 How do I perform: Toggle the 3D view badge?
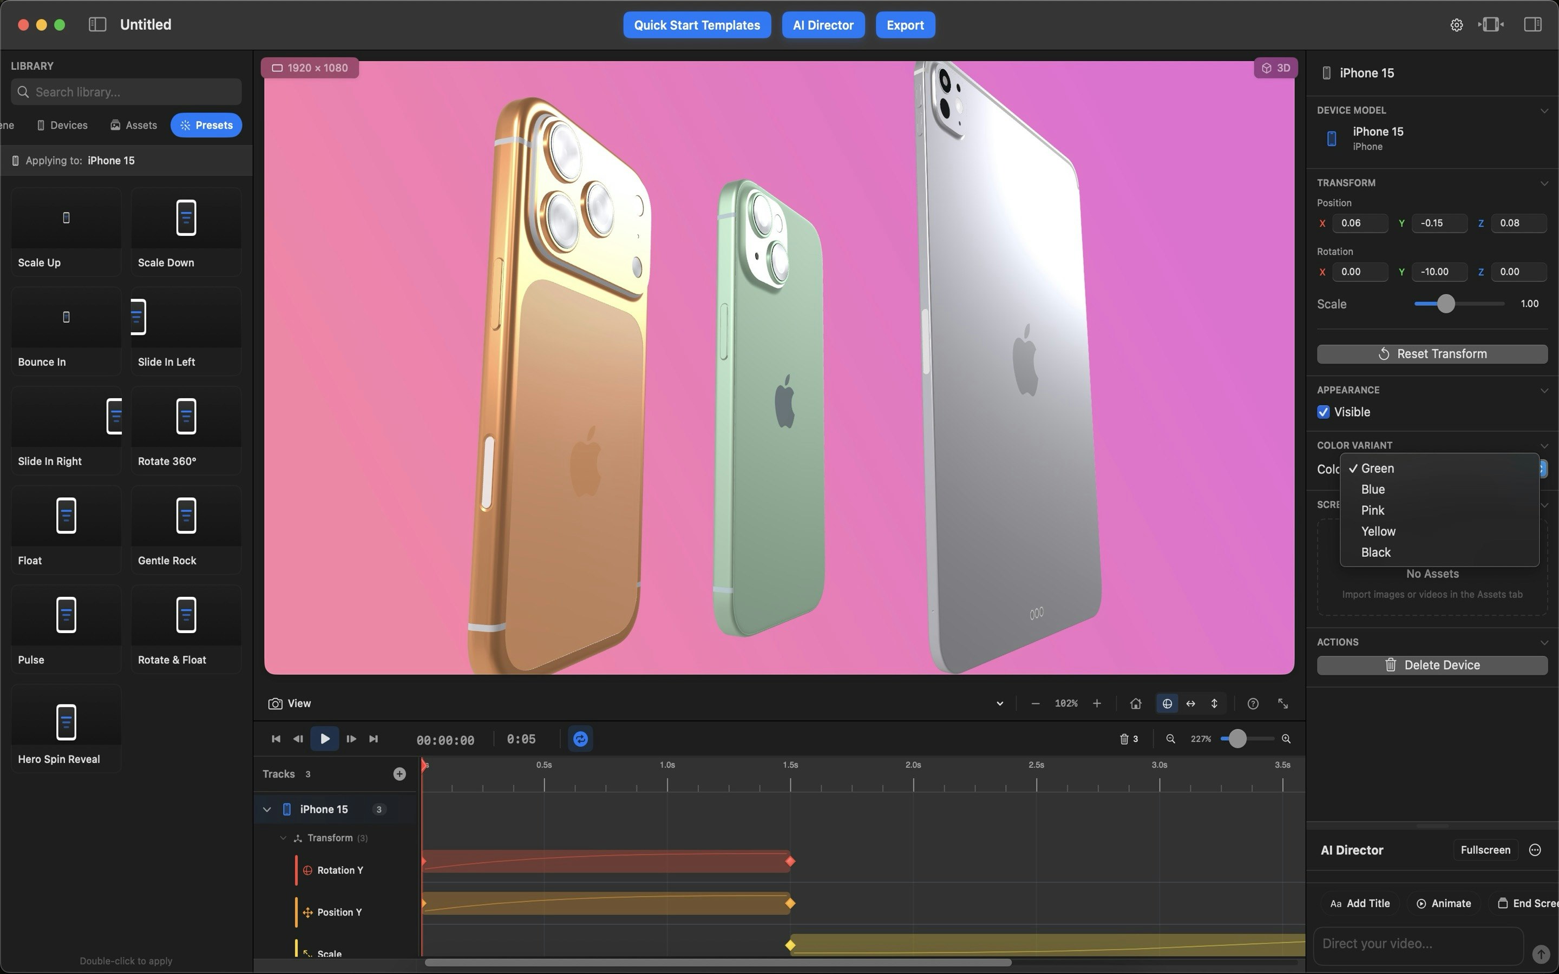coord(1275,68)
